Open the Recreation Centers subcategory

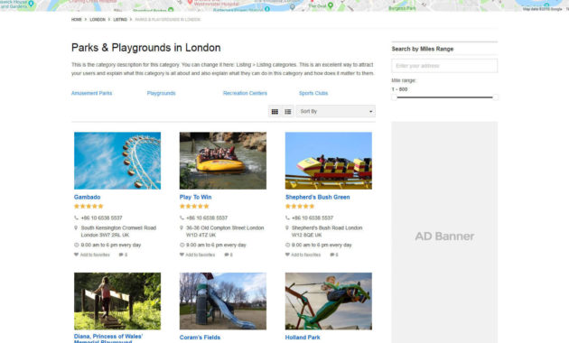(245, 93)
